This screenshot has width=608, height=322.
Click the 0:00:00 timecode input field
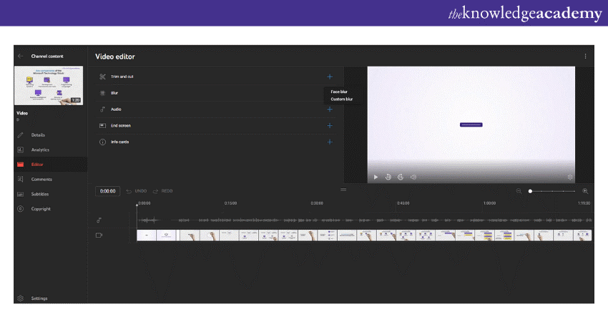(108, 191)
